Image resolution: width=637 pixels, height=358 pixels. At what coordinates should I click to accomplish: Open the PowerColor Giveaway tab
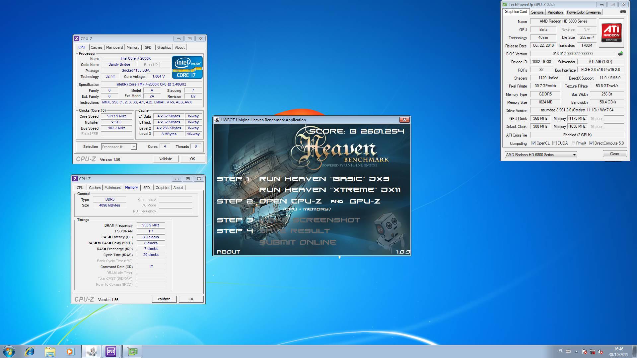584,12
